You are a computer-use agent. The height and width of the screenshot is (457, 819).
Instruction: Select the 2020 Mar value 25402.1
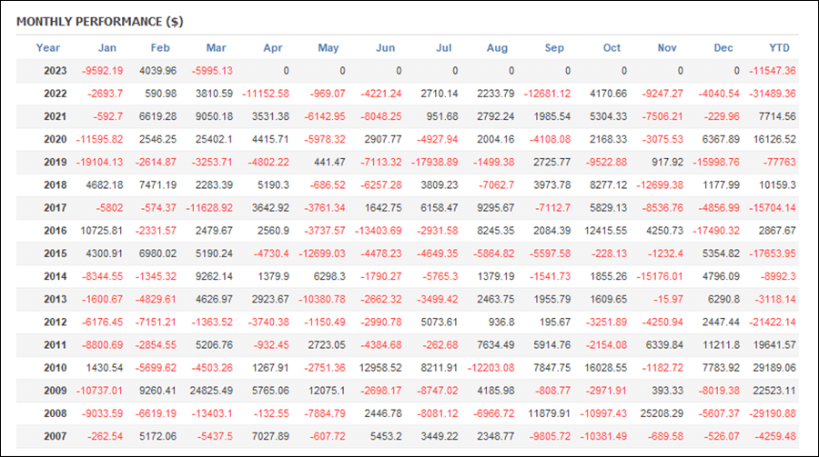point(214,139)
